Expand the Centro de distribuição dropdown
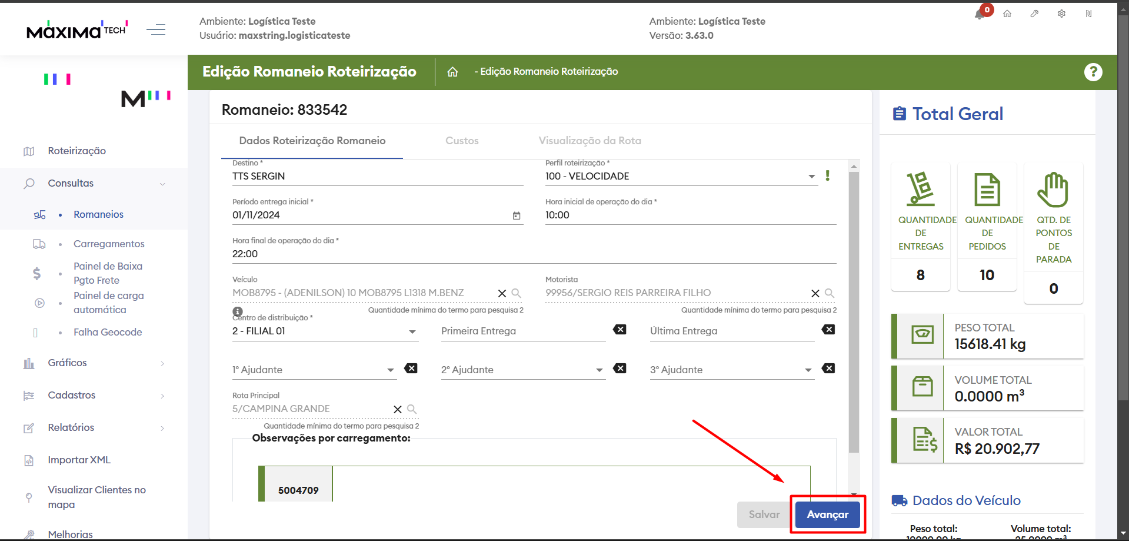Screen dimensions: 1129x541 (412, 332)
